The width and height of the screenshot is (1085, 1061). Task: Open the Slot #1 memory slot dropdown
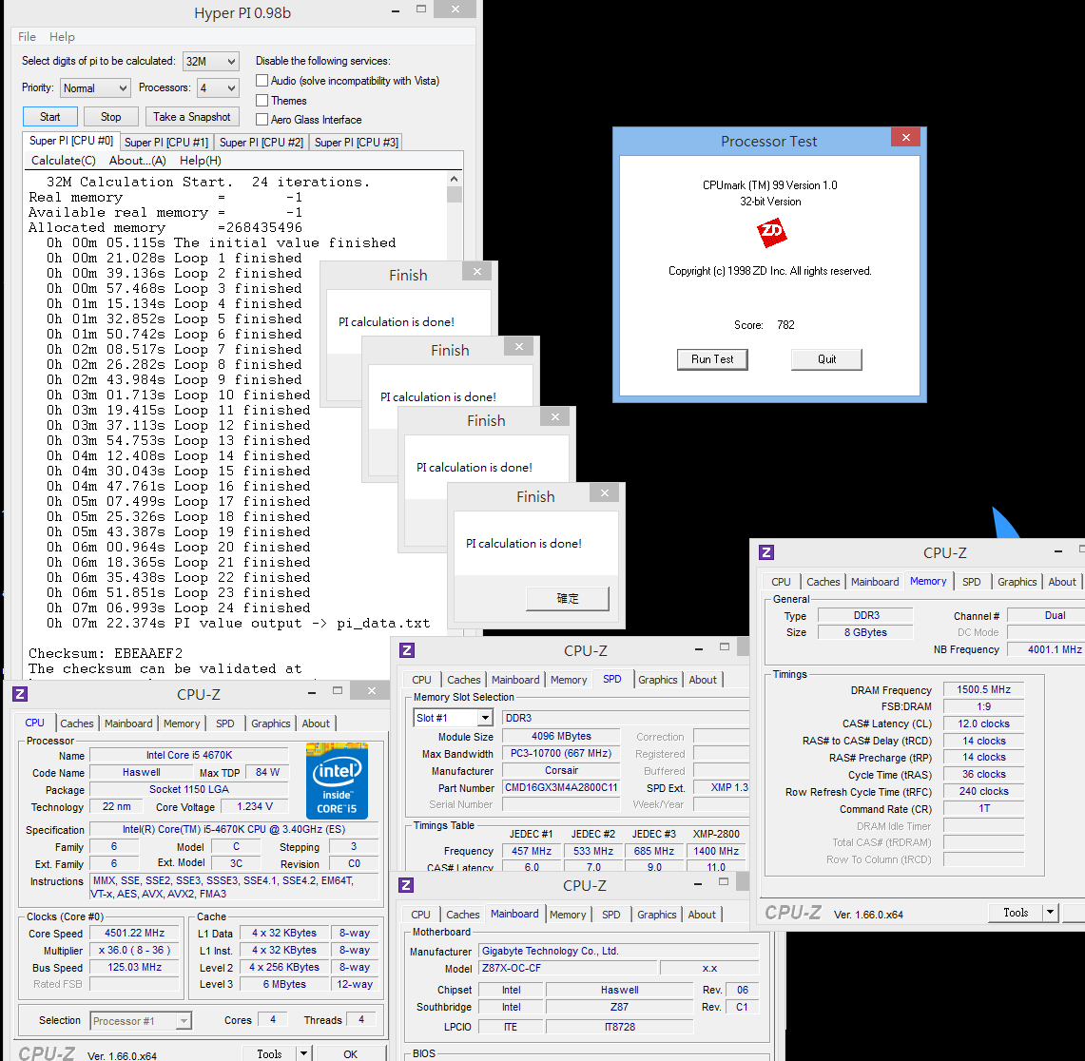click(x=454, y=717)
